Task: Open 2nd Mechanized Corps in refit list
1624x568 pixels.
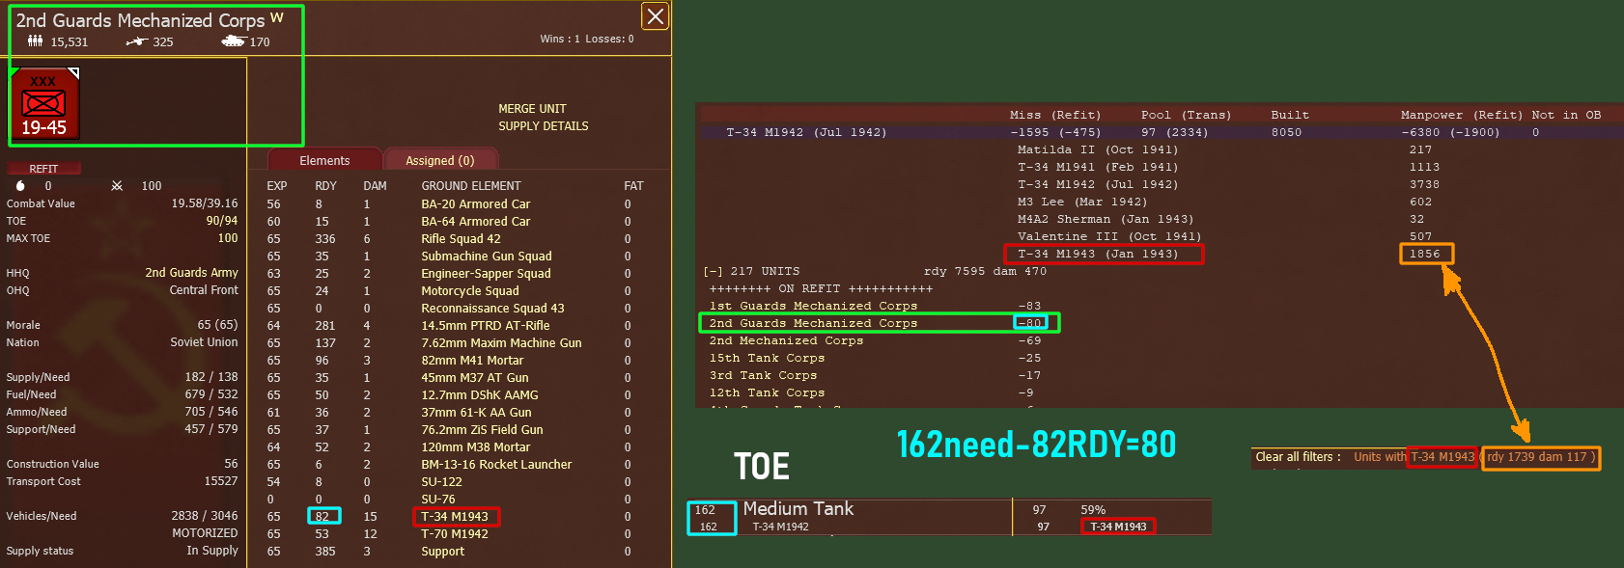Action: coord(786,341)
